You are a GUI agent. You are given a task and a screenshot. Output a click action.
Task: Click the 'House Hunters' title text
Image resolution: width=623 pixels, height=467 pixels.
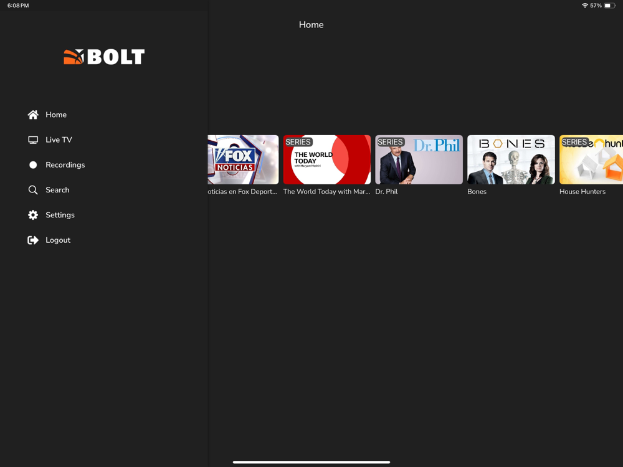[583, 191]
